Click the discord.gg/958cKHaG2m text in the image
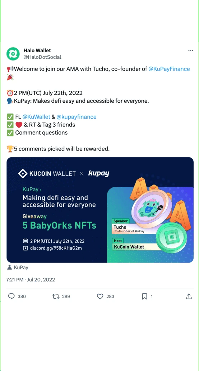 (x=56, y=248)
